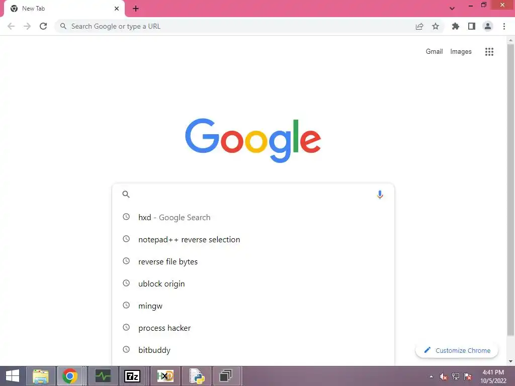Choose the 'bitbuddy' suggestion
515x386 pixels.
pyautogui.click(x=253, y=350)
